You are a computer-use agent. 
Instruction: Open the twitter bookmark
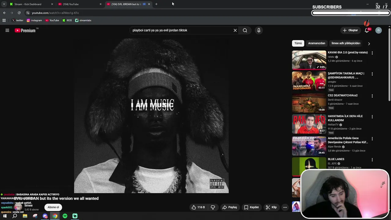[17, 20]
